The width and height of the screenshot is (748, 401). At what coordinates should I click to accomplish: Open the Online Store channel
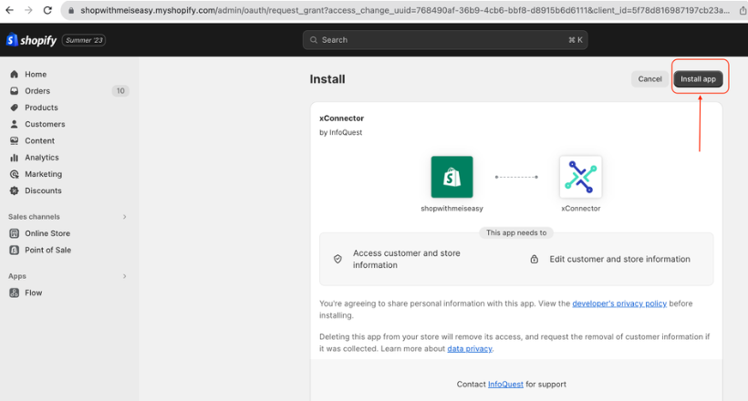47,233
